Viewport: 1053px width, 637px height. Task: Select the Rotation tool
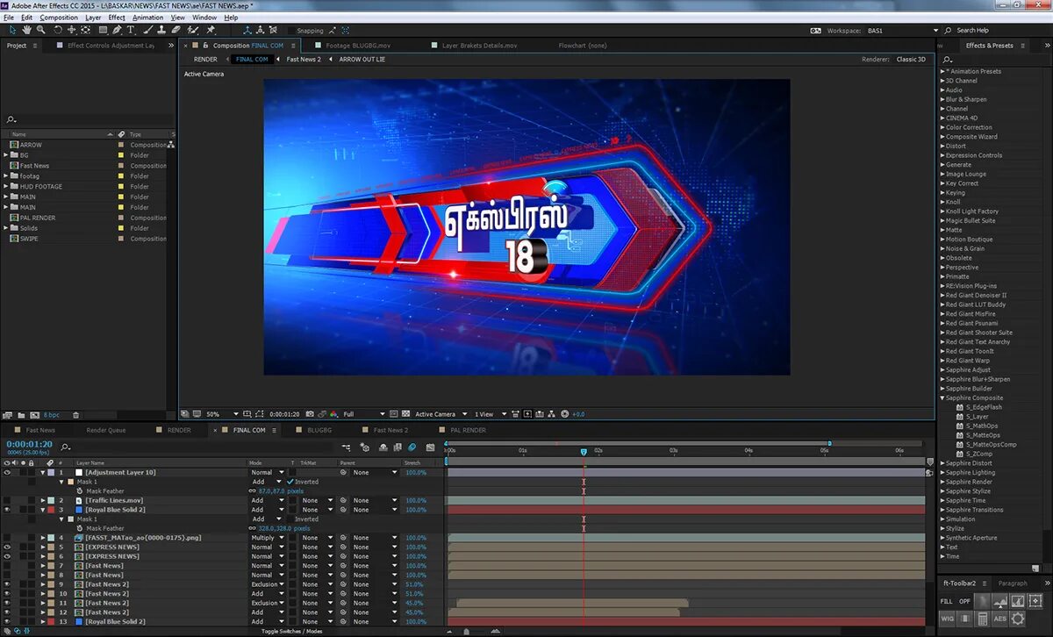tap(58, 30)
